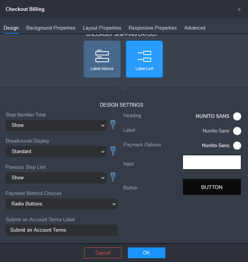Close the Checkout Billing dialog
248x262 pixels.
point(239,9)
